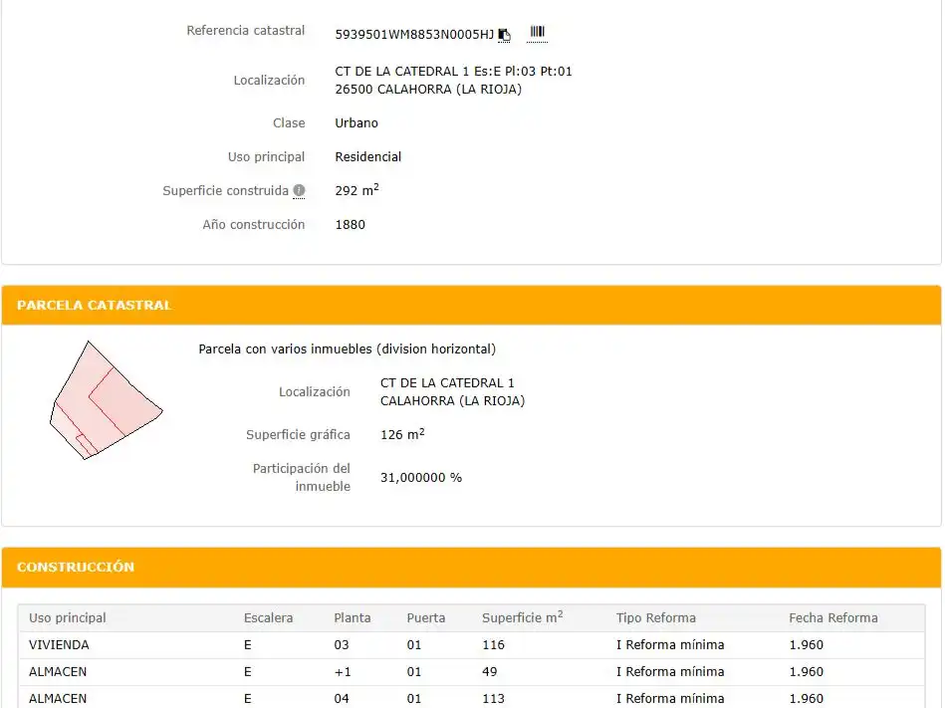Click the 'Superficie m²' column header
The width and height of the screenshot is (945, 708).
pyautogui.click(x=523, y=617)
